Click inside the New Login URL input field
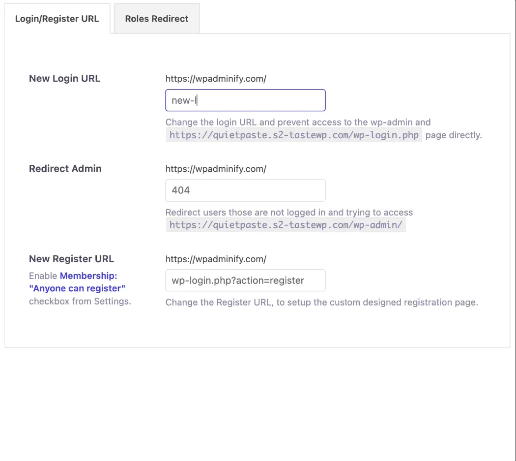 245,100
